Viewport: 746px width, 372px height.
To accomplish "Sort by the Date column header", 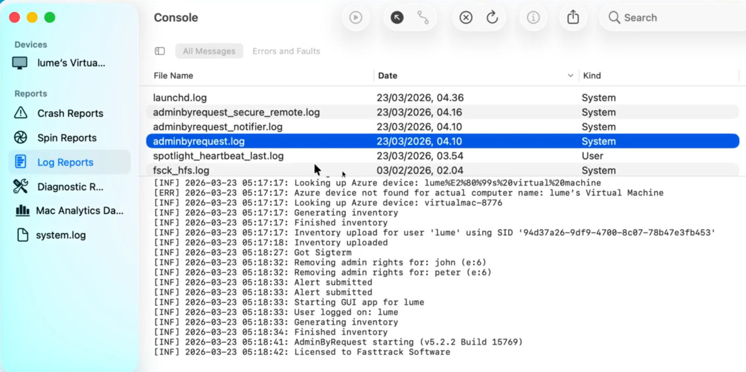I will [x=387, y=76].
